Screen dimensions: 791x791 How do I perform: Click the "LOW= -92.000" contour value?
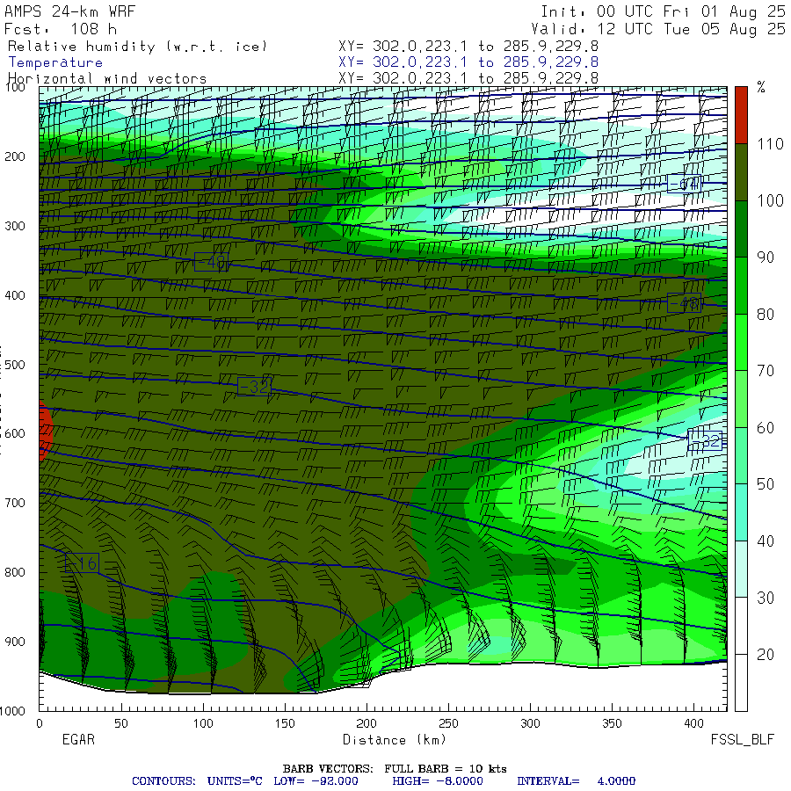316,781
